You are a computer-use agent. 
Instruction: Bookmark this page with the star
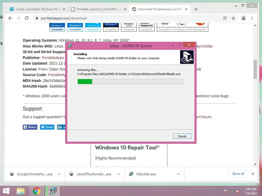coord(233,18)
